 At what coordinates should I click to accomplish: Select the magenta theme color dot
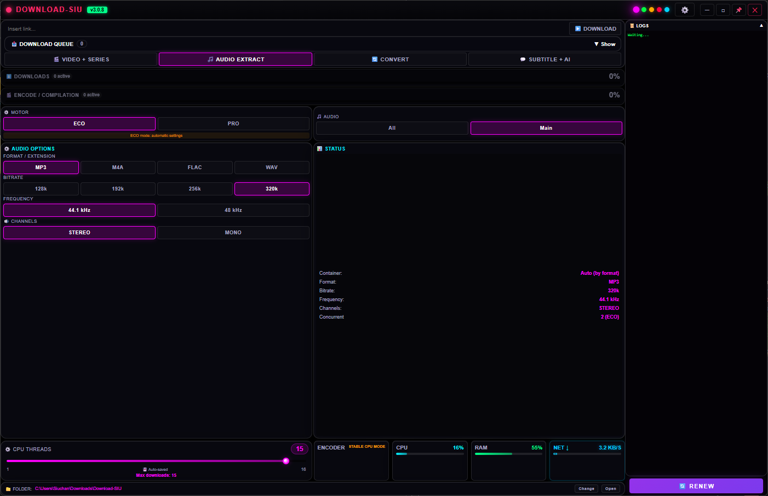click(x=636, y=10)
